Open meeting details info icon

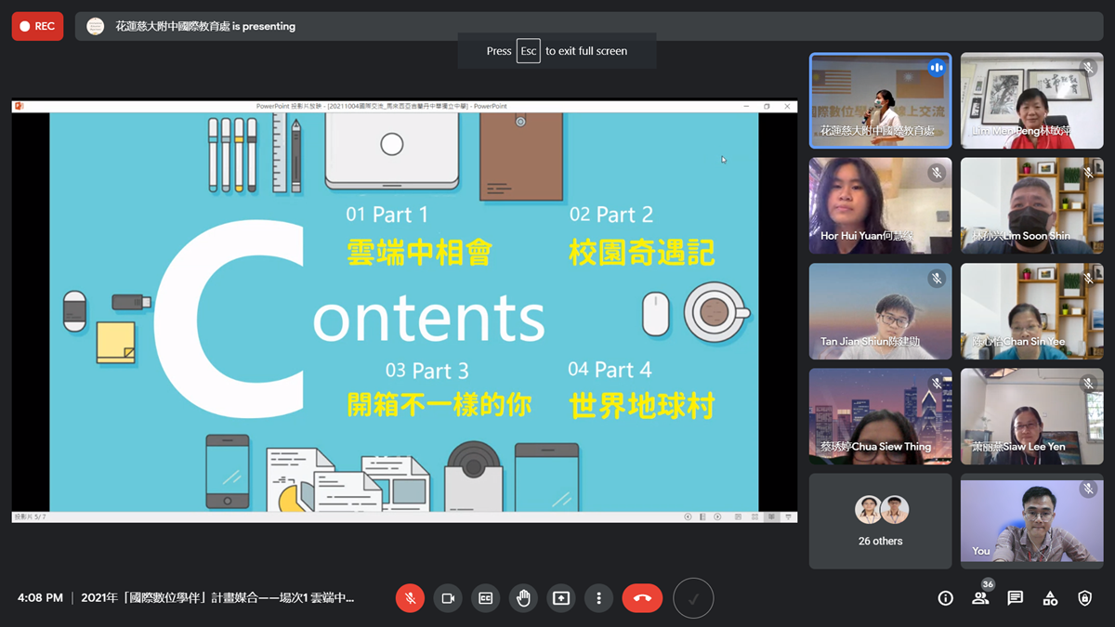(x=945, y=598)
